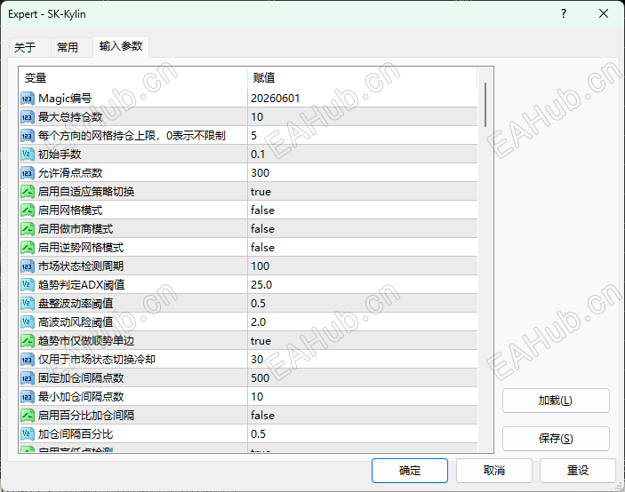Select the 初始手数 value 0.1
Viewport: 625px width, 492px height.
coord(258,154)
